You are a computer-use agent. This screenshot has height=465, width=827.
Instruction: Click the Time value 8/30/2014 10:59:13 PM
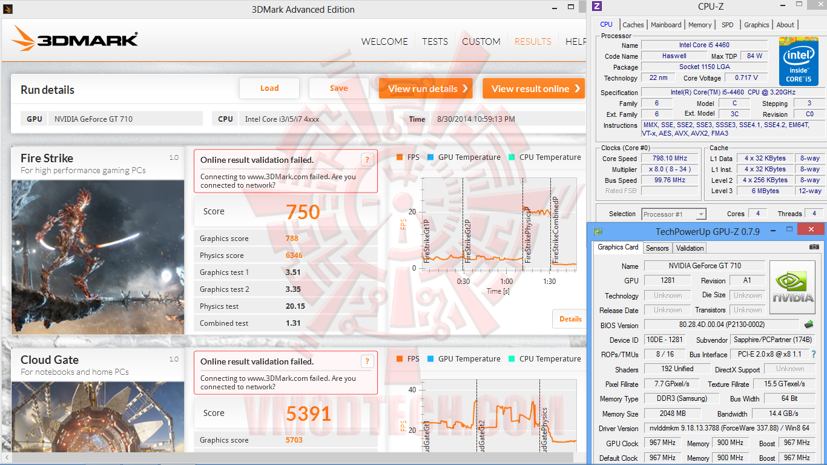(476, 119)
